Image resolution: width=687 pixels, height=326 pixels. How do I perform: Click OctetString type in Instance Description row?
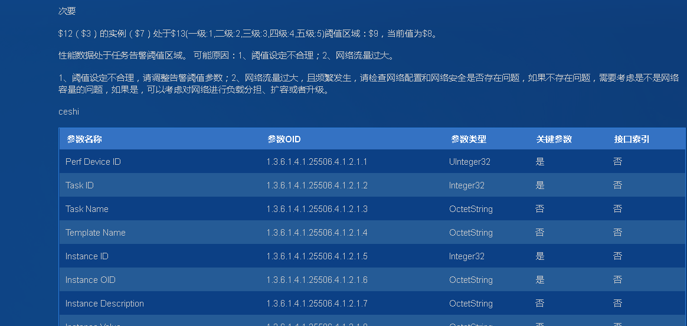471,304
